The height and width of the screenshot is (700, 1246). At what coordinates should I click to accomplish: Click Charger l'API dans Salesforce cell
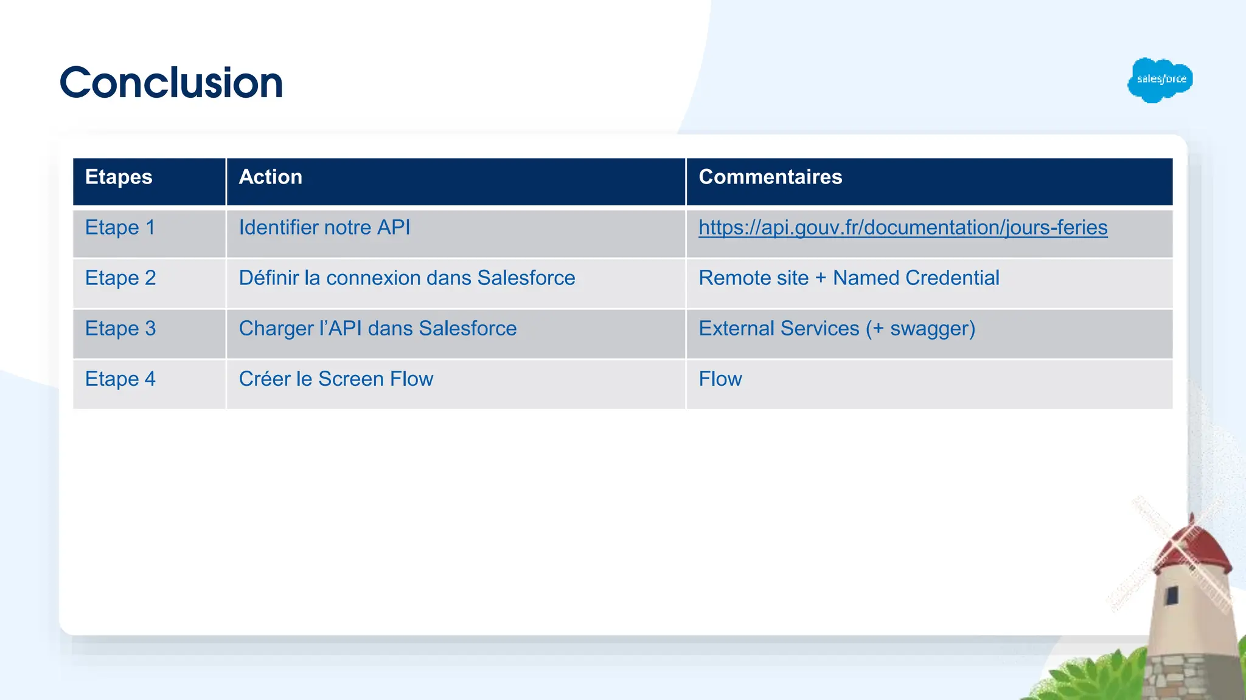456,334
